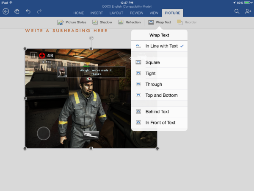The height and width of the screenshot is (191, 254).
Task: Open document search magnifier
Action: pyautogui.click(x=237, y=11)
